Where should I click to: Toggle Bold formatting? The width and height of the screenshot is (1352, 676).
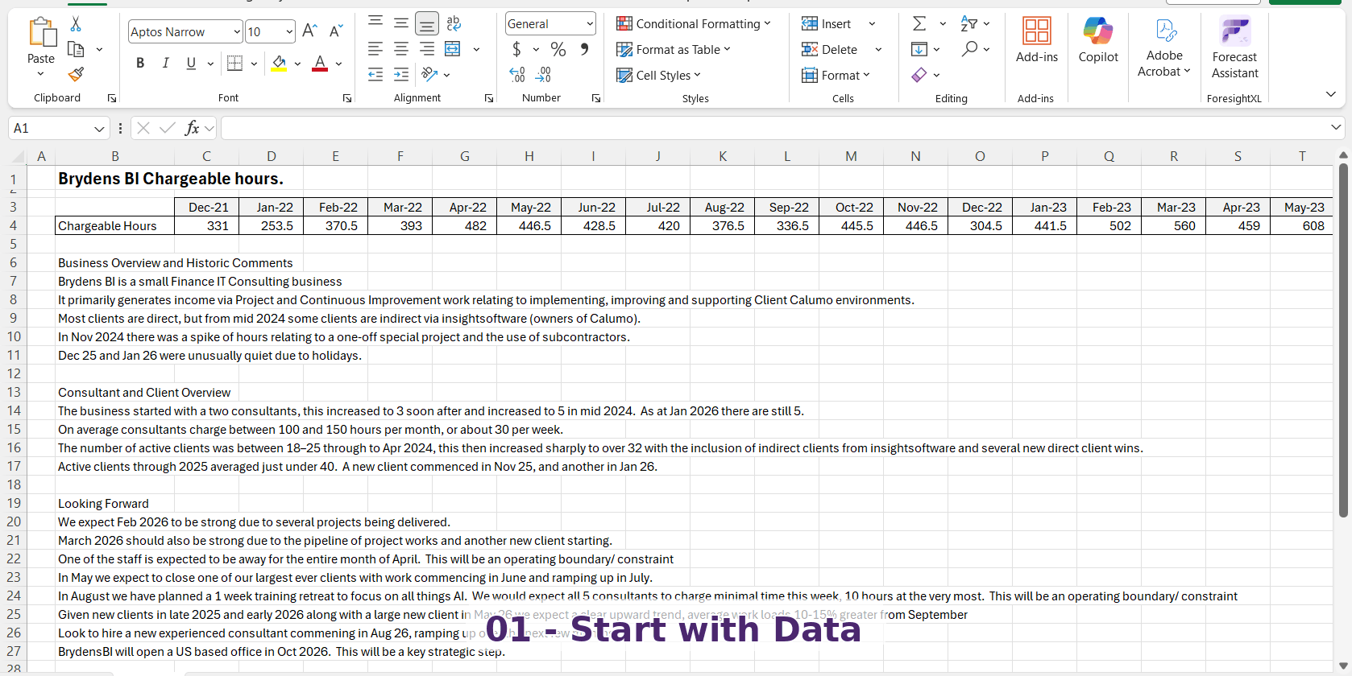click(x=140, y=63)
